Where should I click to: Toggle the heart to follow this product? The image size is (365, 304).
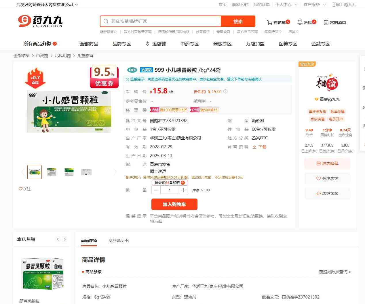pyautogui.click(x=21, y=189)
